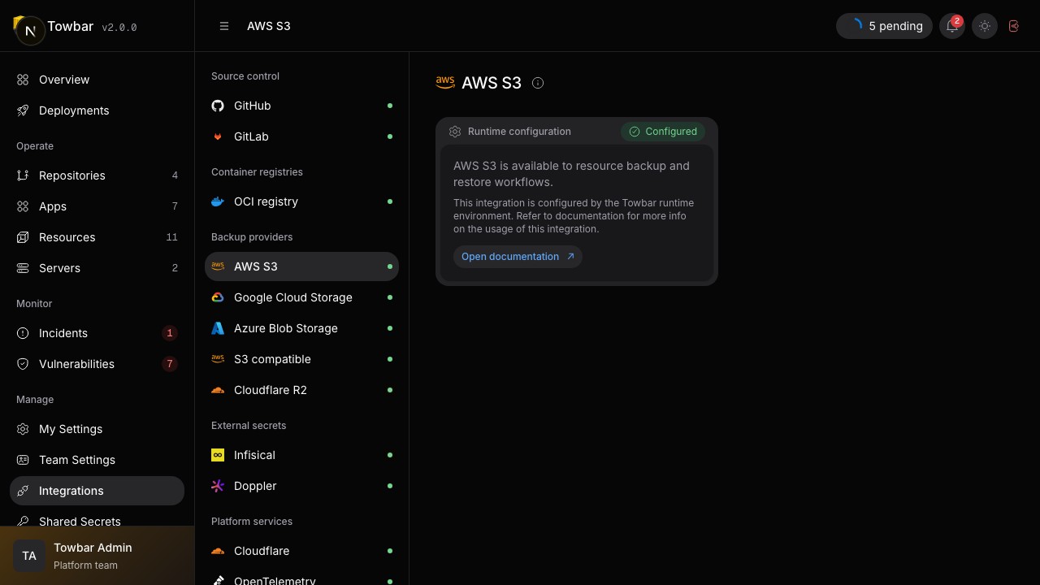The height and width of the screenshot is (585, 1040).
Task: Open the Overview page
Action: click(97, 80)
